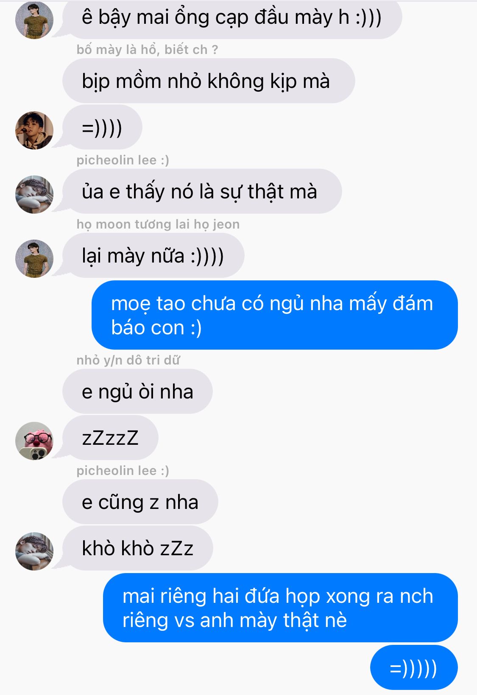The image size is (477, 695).
Task: Tap the "e cũng z nha" message bubble
Action: (x=140, y=502)
